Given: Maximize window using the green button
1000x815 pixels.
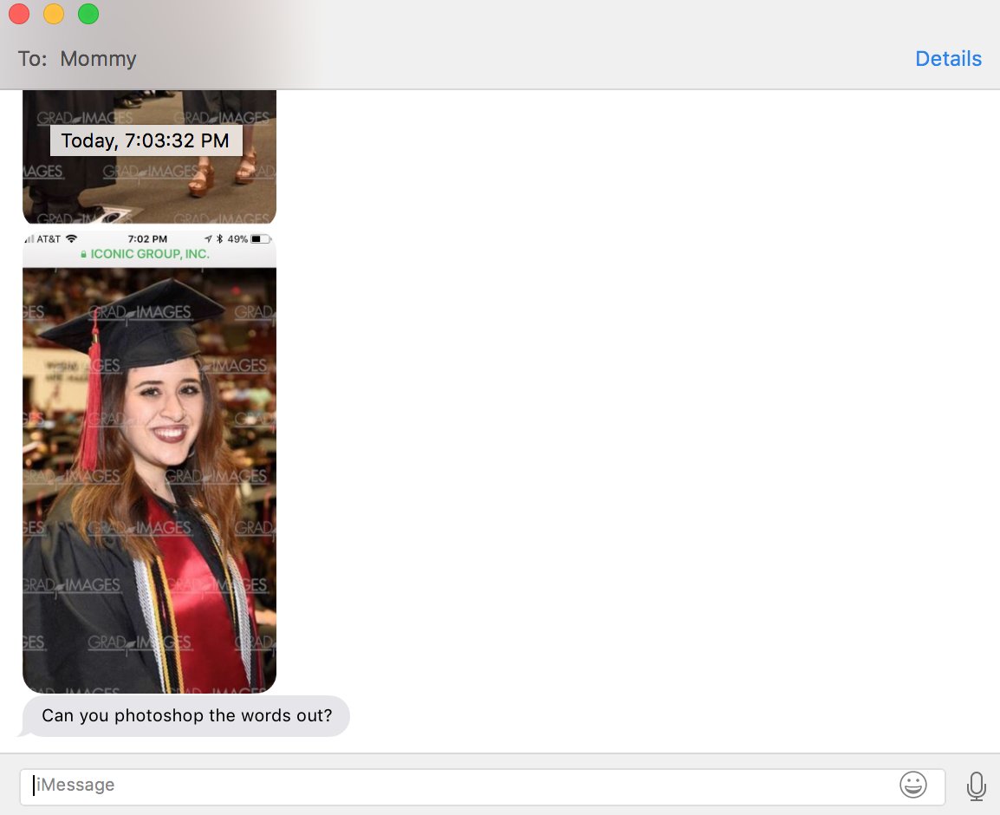Looking at the screenshot, I should pyautogui.click(x=88, y=13).
